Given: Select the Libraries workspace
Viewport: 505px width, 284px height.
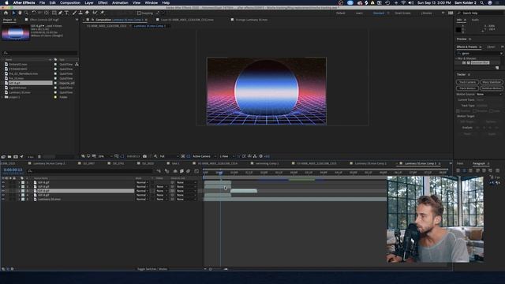Looking at the screenshot, I should click(x=426, y=13).
